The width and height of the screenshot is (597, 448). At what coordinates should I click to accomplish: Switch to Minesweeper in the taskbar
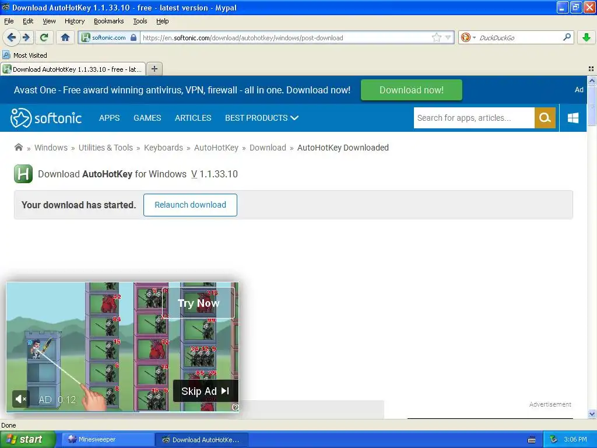click(x=107, y=439)
